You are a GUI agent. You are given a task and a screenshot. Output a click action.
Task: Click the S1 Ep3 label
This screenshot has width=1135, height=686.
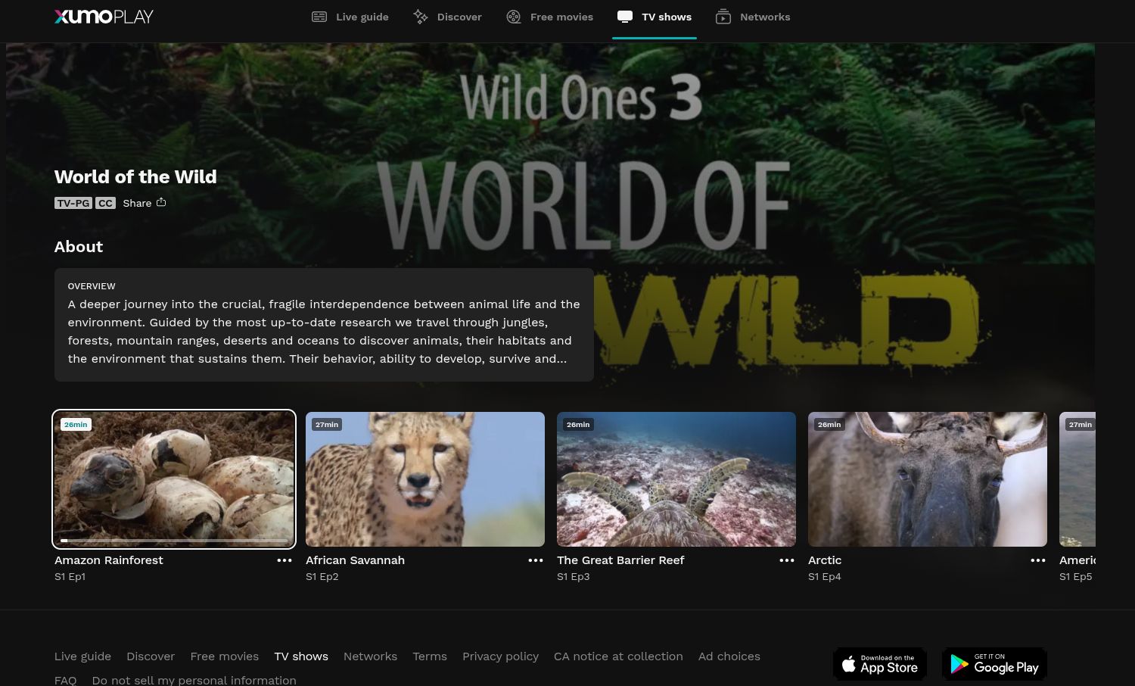(573, 577)
